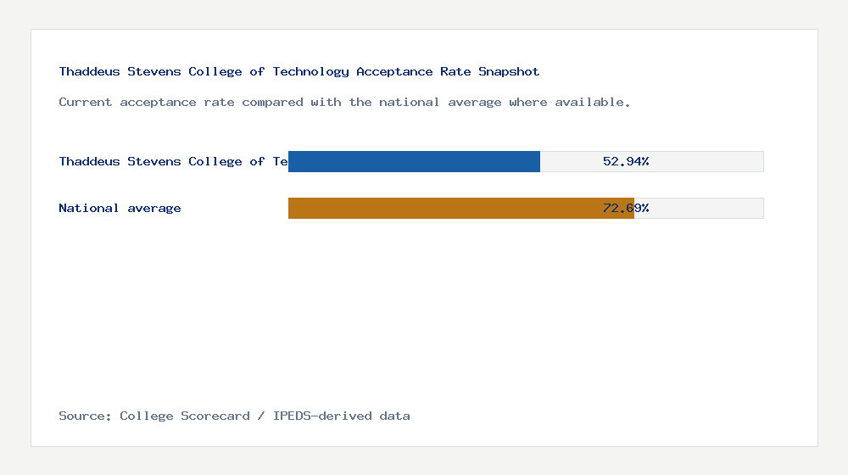Click the orange National average bar

461,209
